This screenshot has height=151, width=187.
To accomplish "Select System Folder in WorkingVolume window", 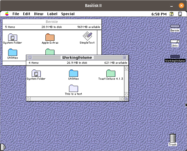I will [x=36, y=73].
